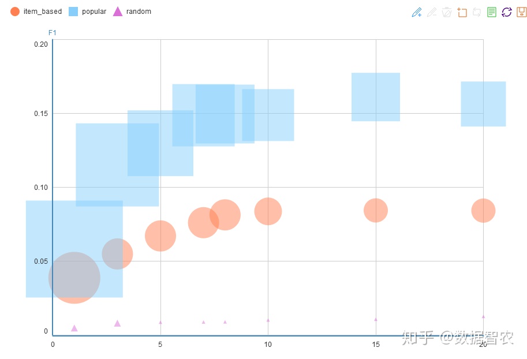Enable the area zoom selection tool
This screenshot has width=527, height=359.
click(462, 12)
